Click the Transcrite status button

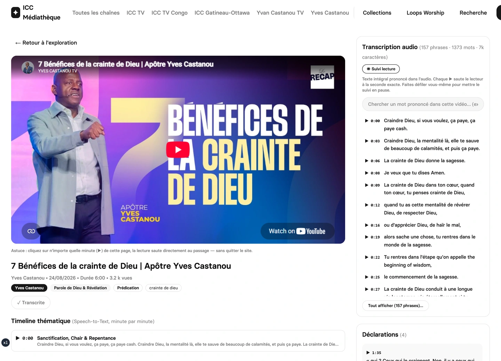(31, 303)
